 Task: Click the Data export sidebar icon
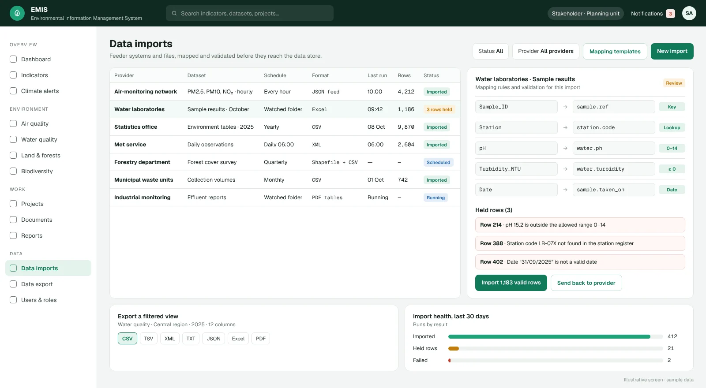click(13, 284)
